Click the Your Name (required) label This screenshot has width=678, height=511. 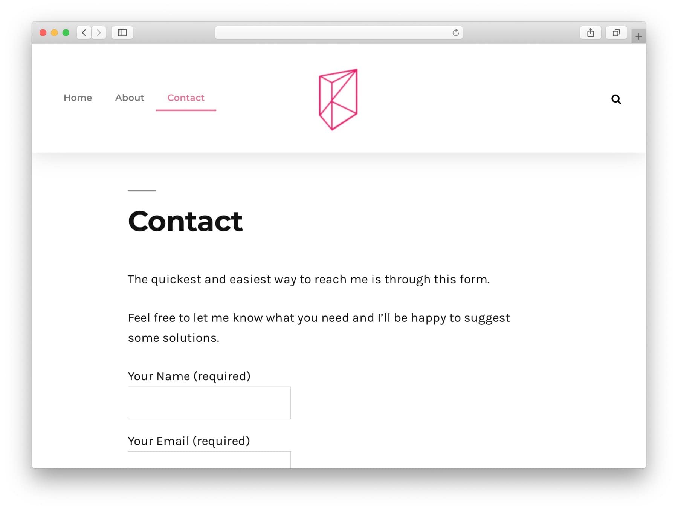click(189, 376)
